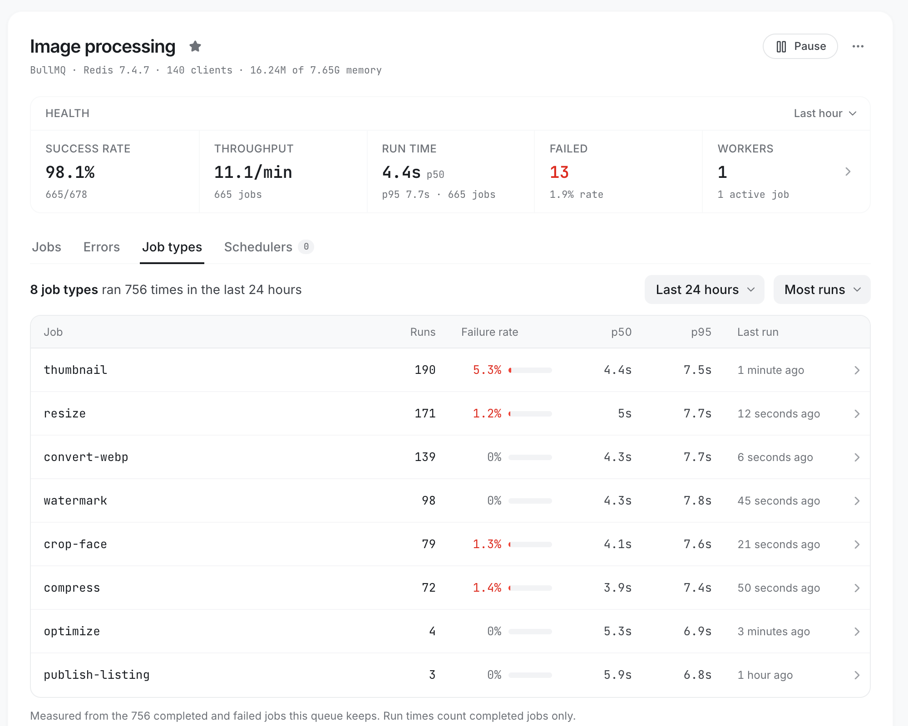
Task: Open convert-webp job row chevron
Action: point(857,457)
